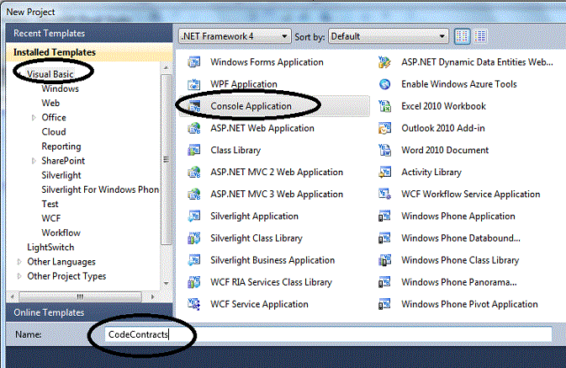
Task: Click the tree vertical scrollbar thumb
Action: 166,160
